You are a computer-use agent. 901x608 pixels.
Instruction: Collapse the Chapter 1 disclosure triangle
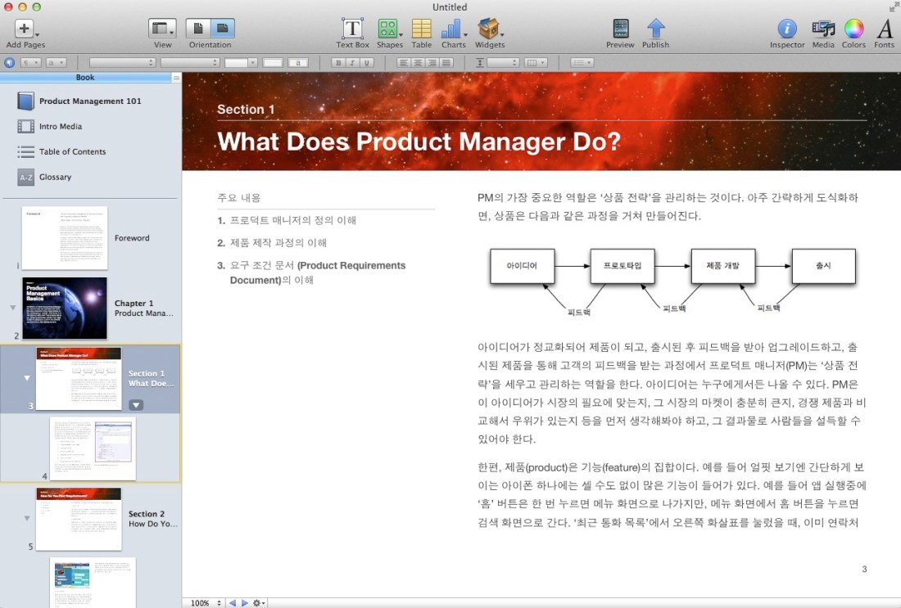tap(12, 308)
